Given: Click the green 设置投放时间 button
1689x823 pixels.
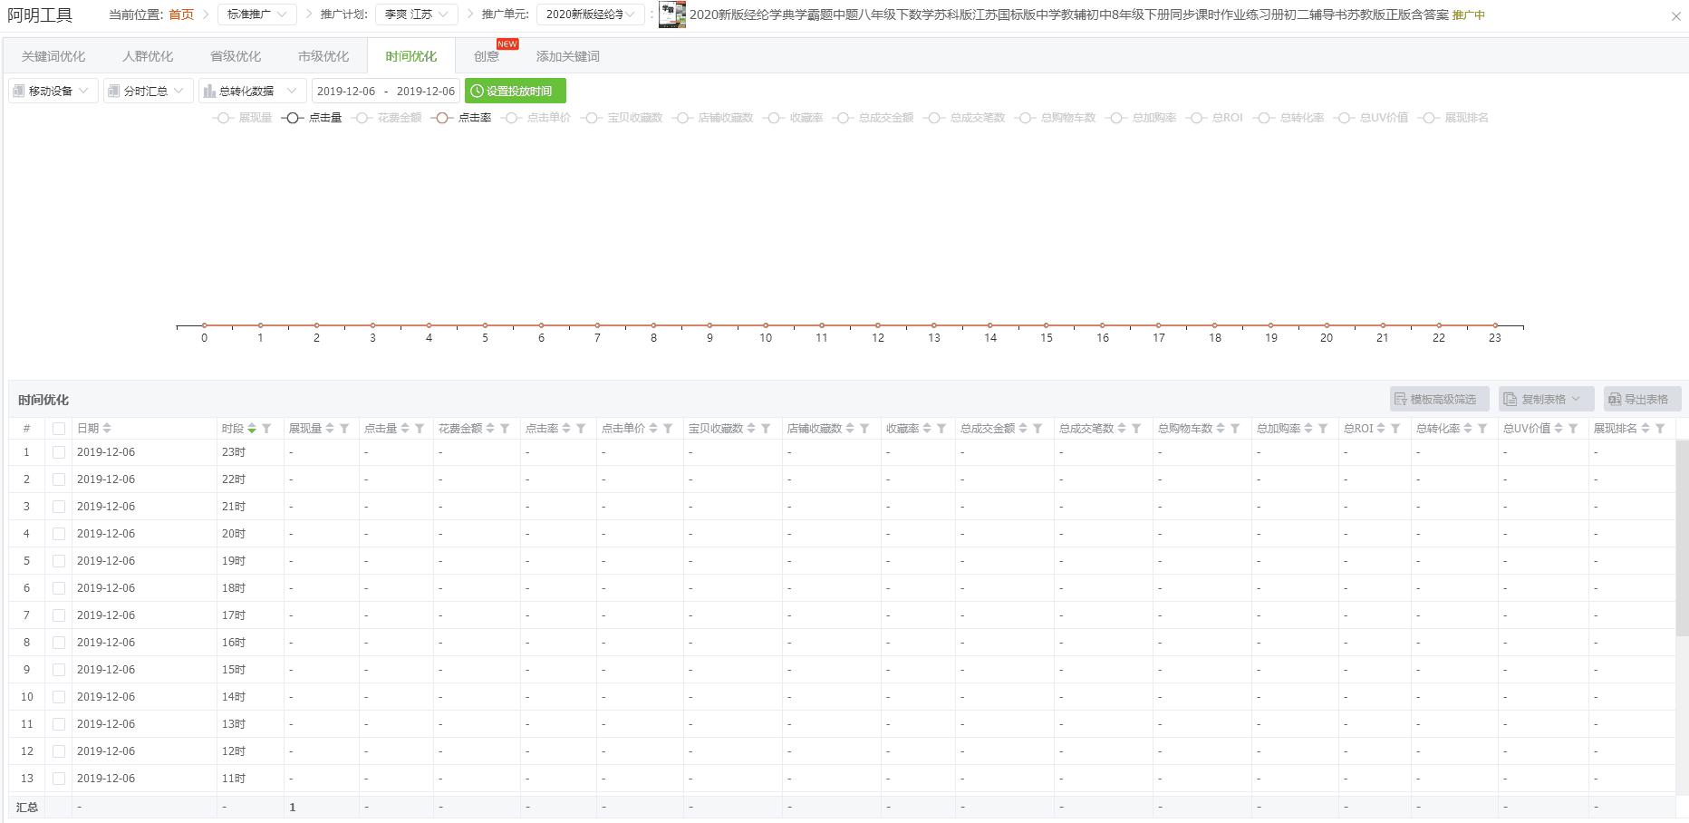Looking at the screenshot, I should [516, 91].
